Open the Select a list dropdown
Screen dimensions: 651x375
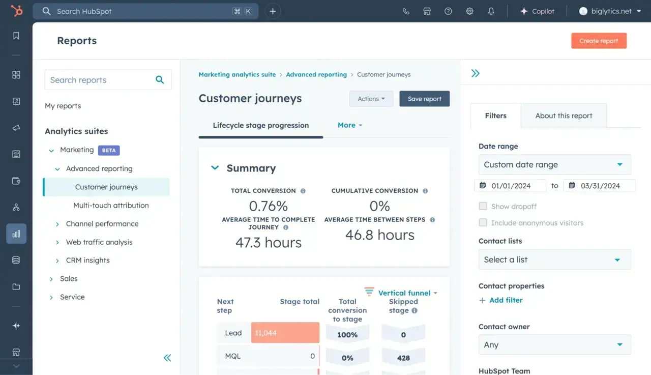(555, 259)
